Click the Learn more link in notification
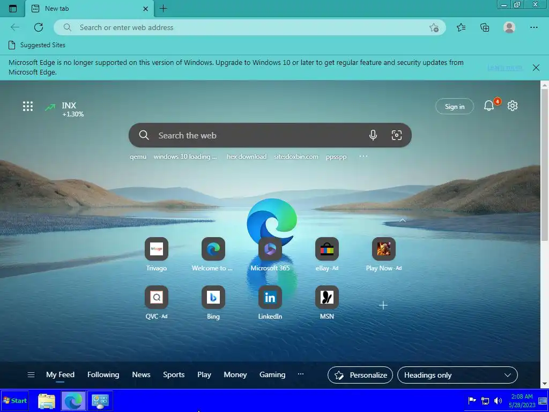The image size is (549, 412). click(x=505, y=67)
